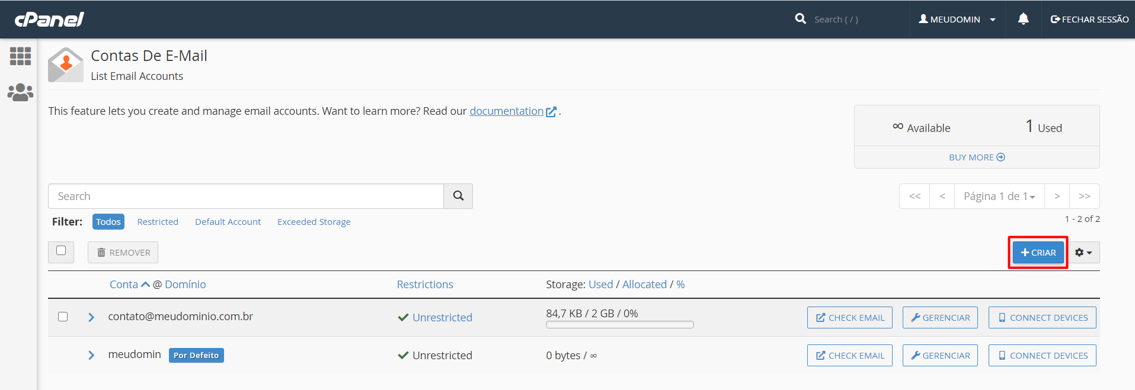This screenshot has width=1135, height=390.
Task: Click the REMOVER button
Action: click(x=123, y=253)
